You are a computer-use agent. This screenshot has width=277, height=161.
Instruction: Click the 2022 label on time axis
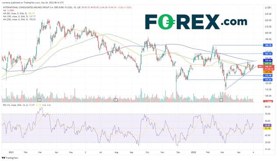[194, 152]
